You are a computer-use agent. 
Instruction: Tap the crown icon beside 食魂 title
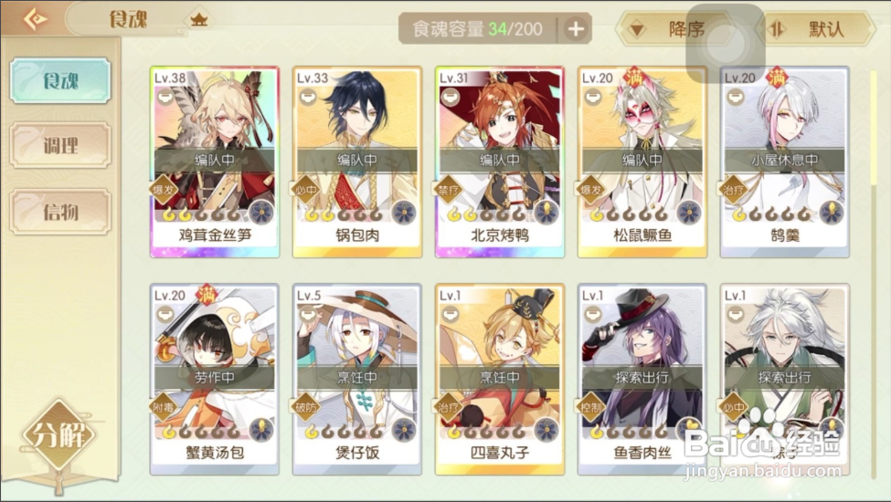click(x=199, y=20)
